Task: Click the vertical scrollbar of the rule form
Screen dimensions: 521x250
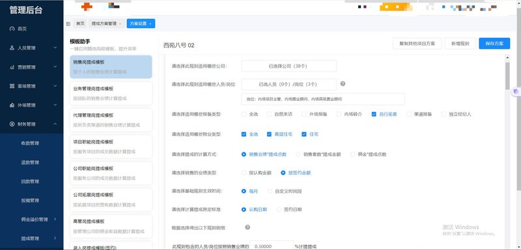Action: pyautogui.click(x=507, y=76)
